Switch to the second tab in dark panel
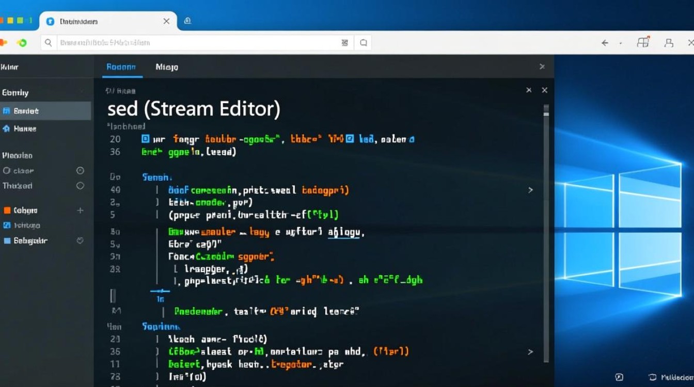Image resolution: width=694 pixels, height=387 pixels. 167,67
